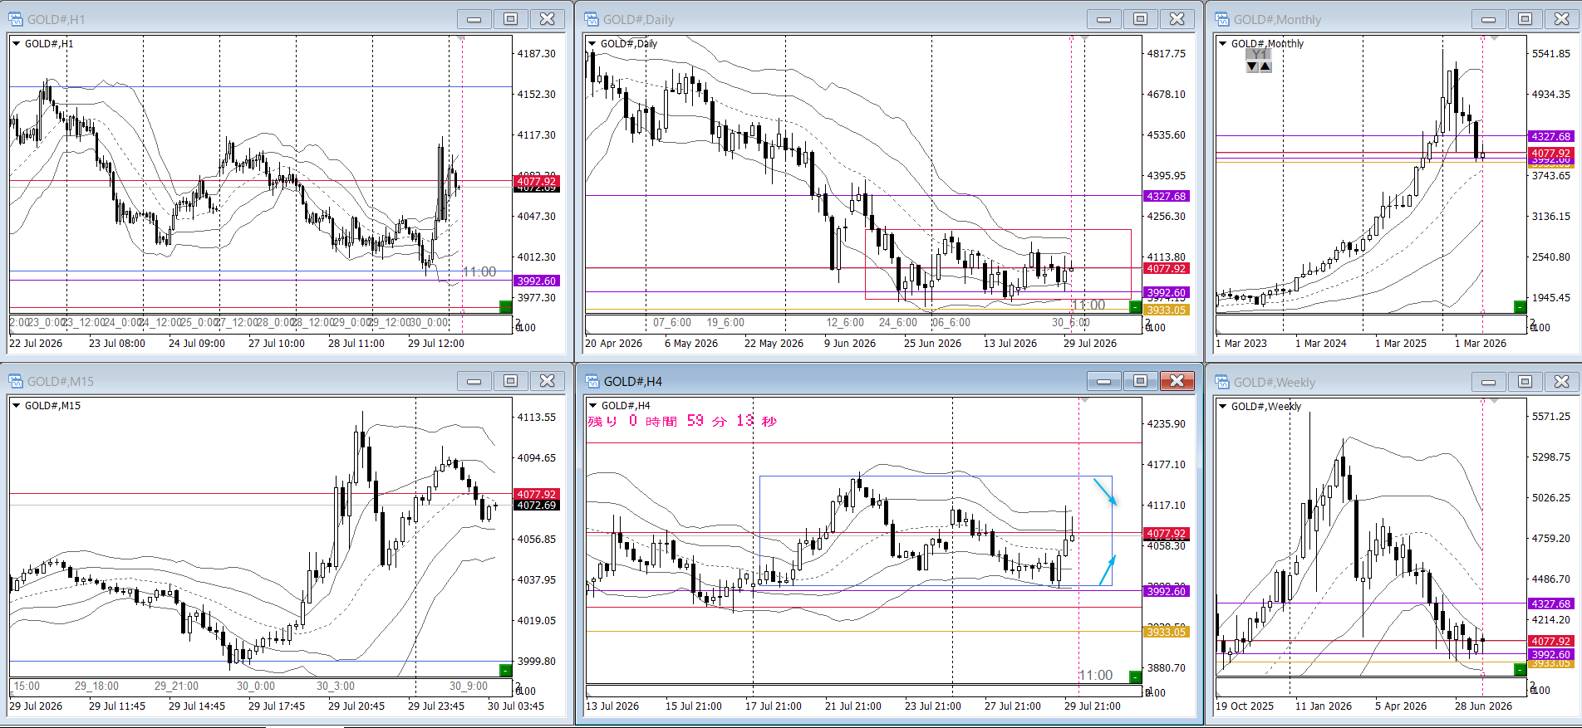The image size is (1582, 728).
Task: Click the green square indicator in Daily chart
Action: click(1135, 307)
